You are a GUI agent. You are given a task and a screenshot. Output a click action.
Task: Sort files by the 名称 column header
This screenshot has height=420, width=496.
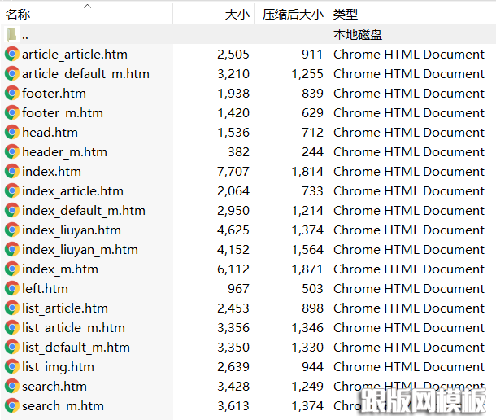pos(18,15)
